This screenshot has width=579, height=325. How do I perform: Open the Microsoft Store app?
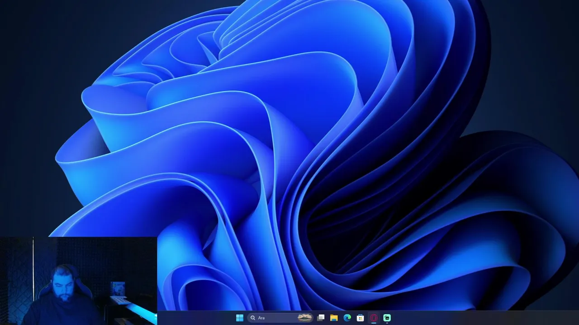(x=360, y=318)
